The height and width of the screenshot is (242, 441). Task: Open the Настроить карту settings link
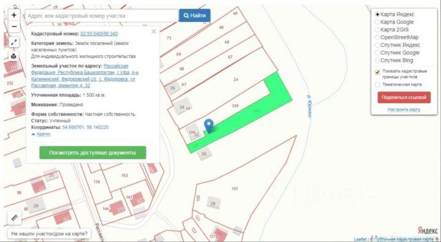(404, 110)
